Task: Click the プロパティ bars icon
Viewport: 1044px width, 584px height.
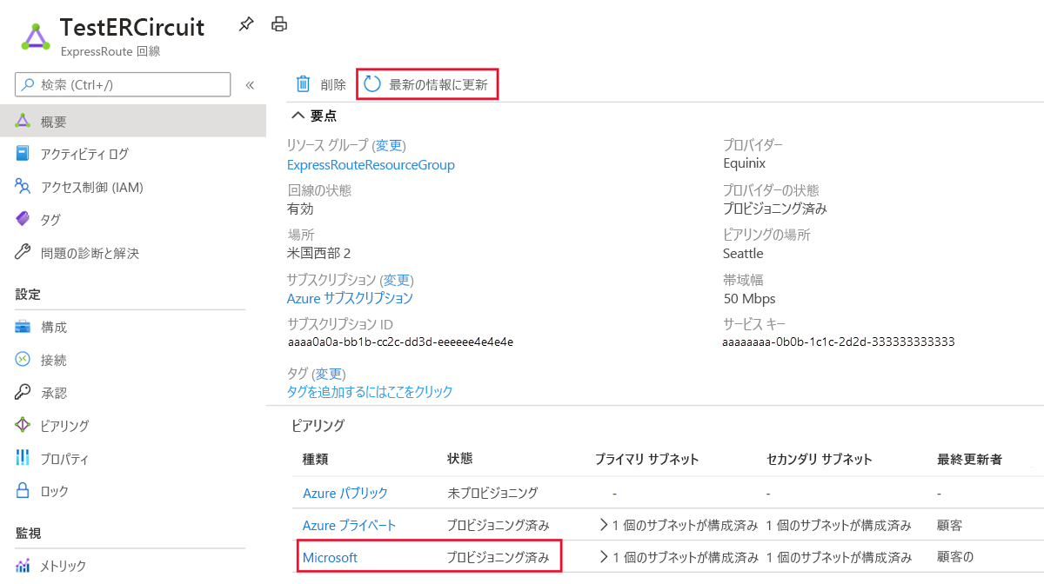Action: coord(23,458)
